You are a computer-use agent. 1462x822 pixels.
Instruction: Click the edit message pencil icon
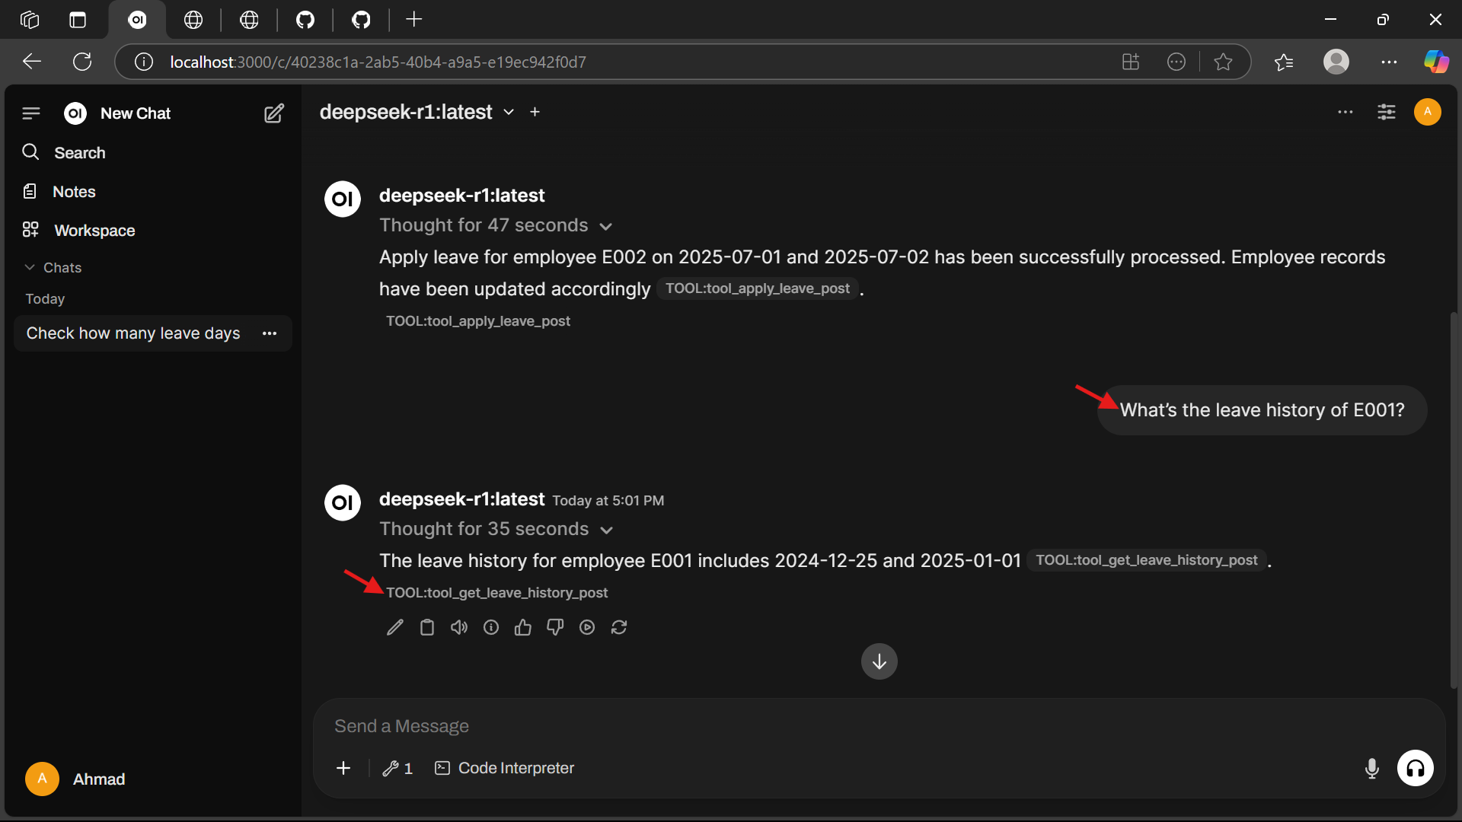(x=394, y=627)
